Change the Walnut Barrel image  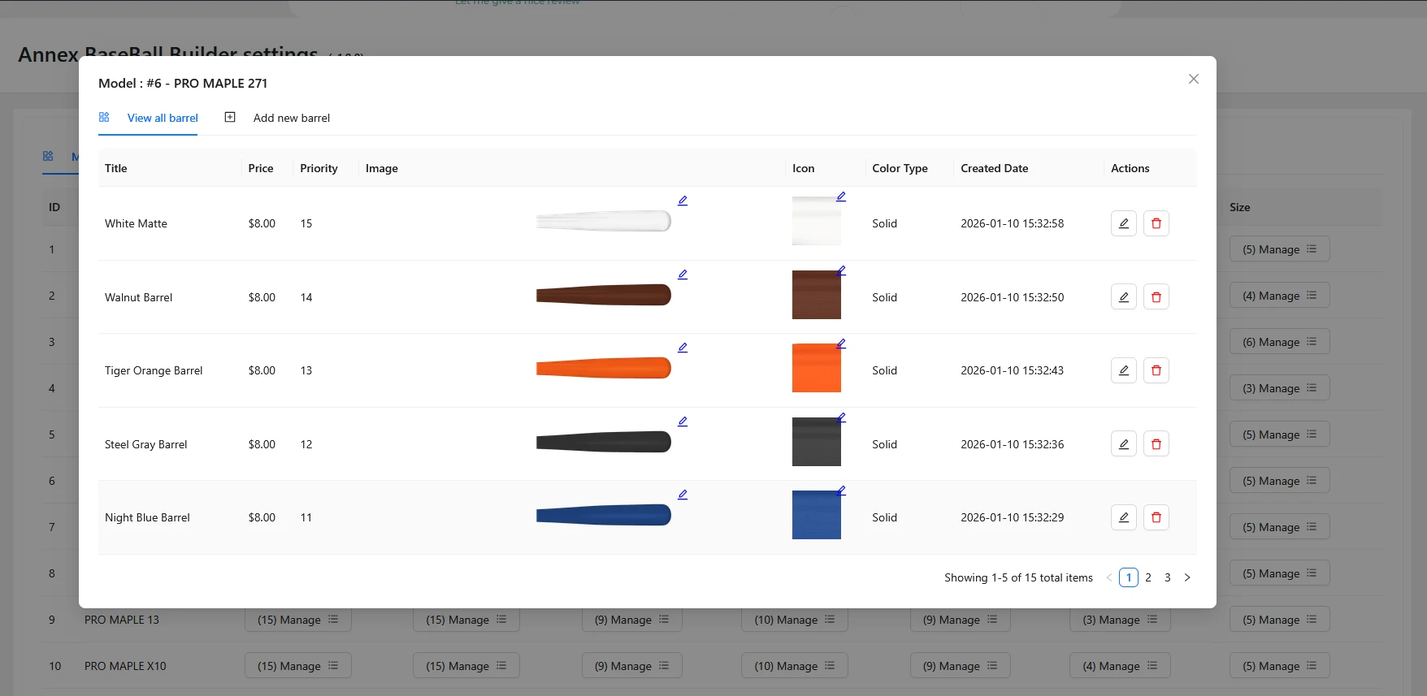click(683, 275)
